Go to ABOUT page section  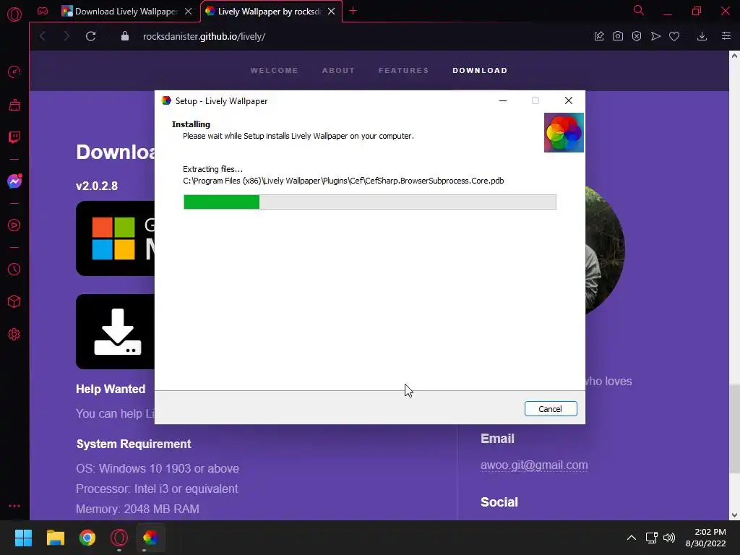[x=338, y=70]
